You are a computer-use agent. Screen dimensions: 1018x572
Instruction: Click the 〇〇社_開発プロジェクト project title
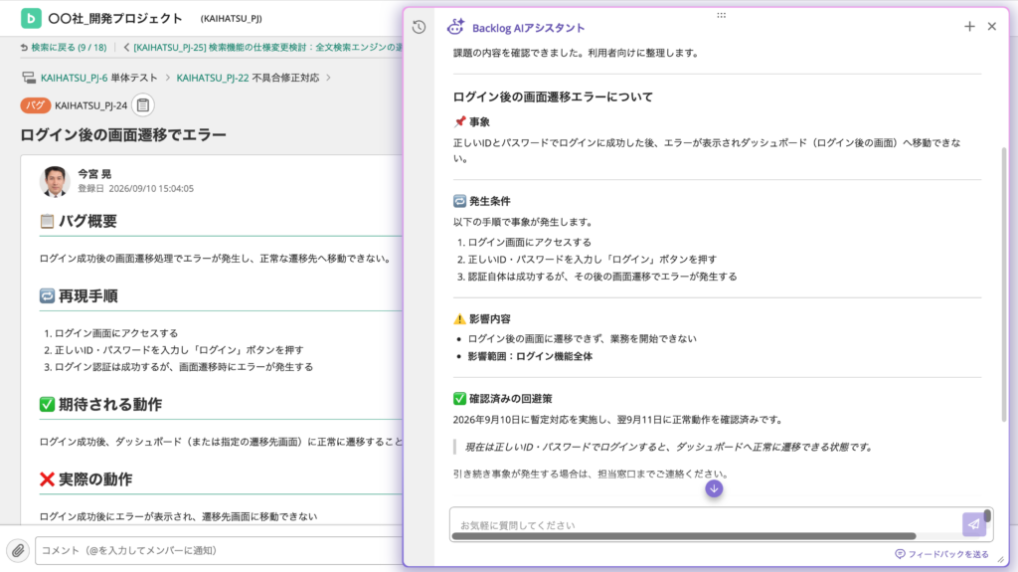tap(115, 18)
